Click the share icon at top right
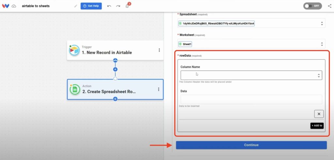 (x=329, y=6)
